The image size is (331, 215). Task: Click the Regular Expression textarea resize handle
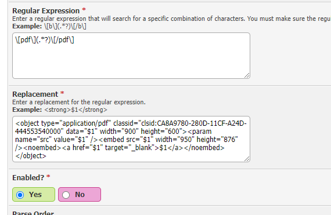click(247, 75)
